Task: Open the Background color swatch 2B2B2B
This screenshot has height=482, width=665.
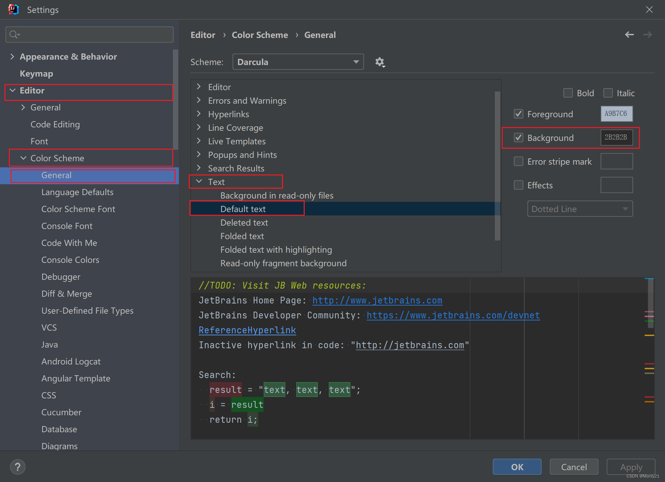Action: point(617,138)
